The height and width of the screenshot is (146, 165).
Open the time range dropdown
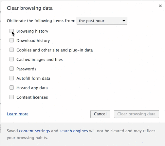pyautogui.click(x=102, y=21)
